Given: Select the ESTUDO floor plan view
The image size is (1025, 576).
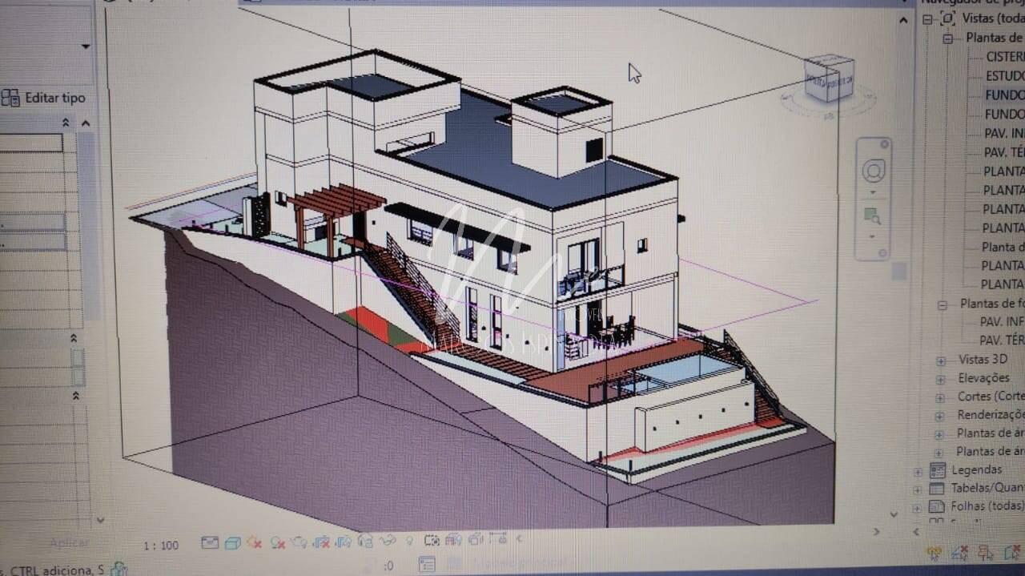Looking at the screenshot, I should [1004, 76].
